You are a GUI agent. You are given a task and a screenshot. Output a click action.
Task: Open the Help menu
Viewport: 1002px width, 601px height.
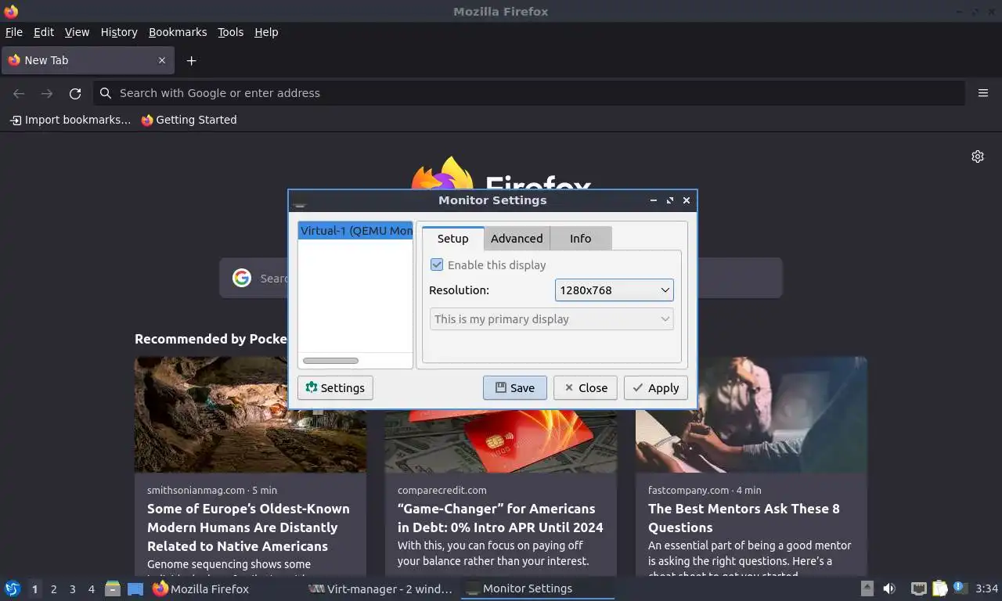click(x=266, y=32)
